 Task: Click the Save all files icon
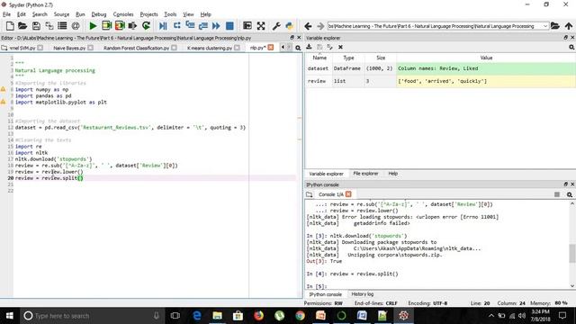point(49,26)
